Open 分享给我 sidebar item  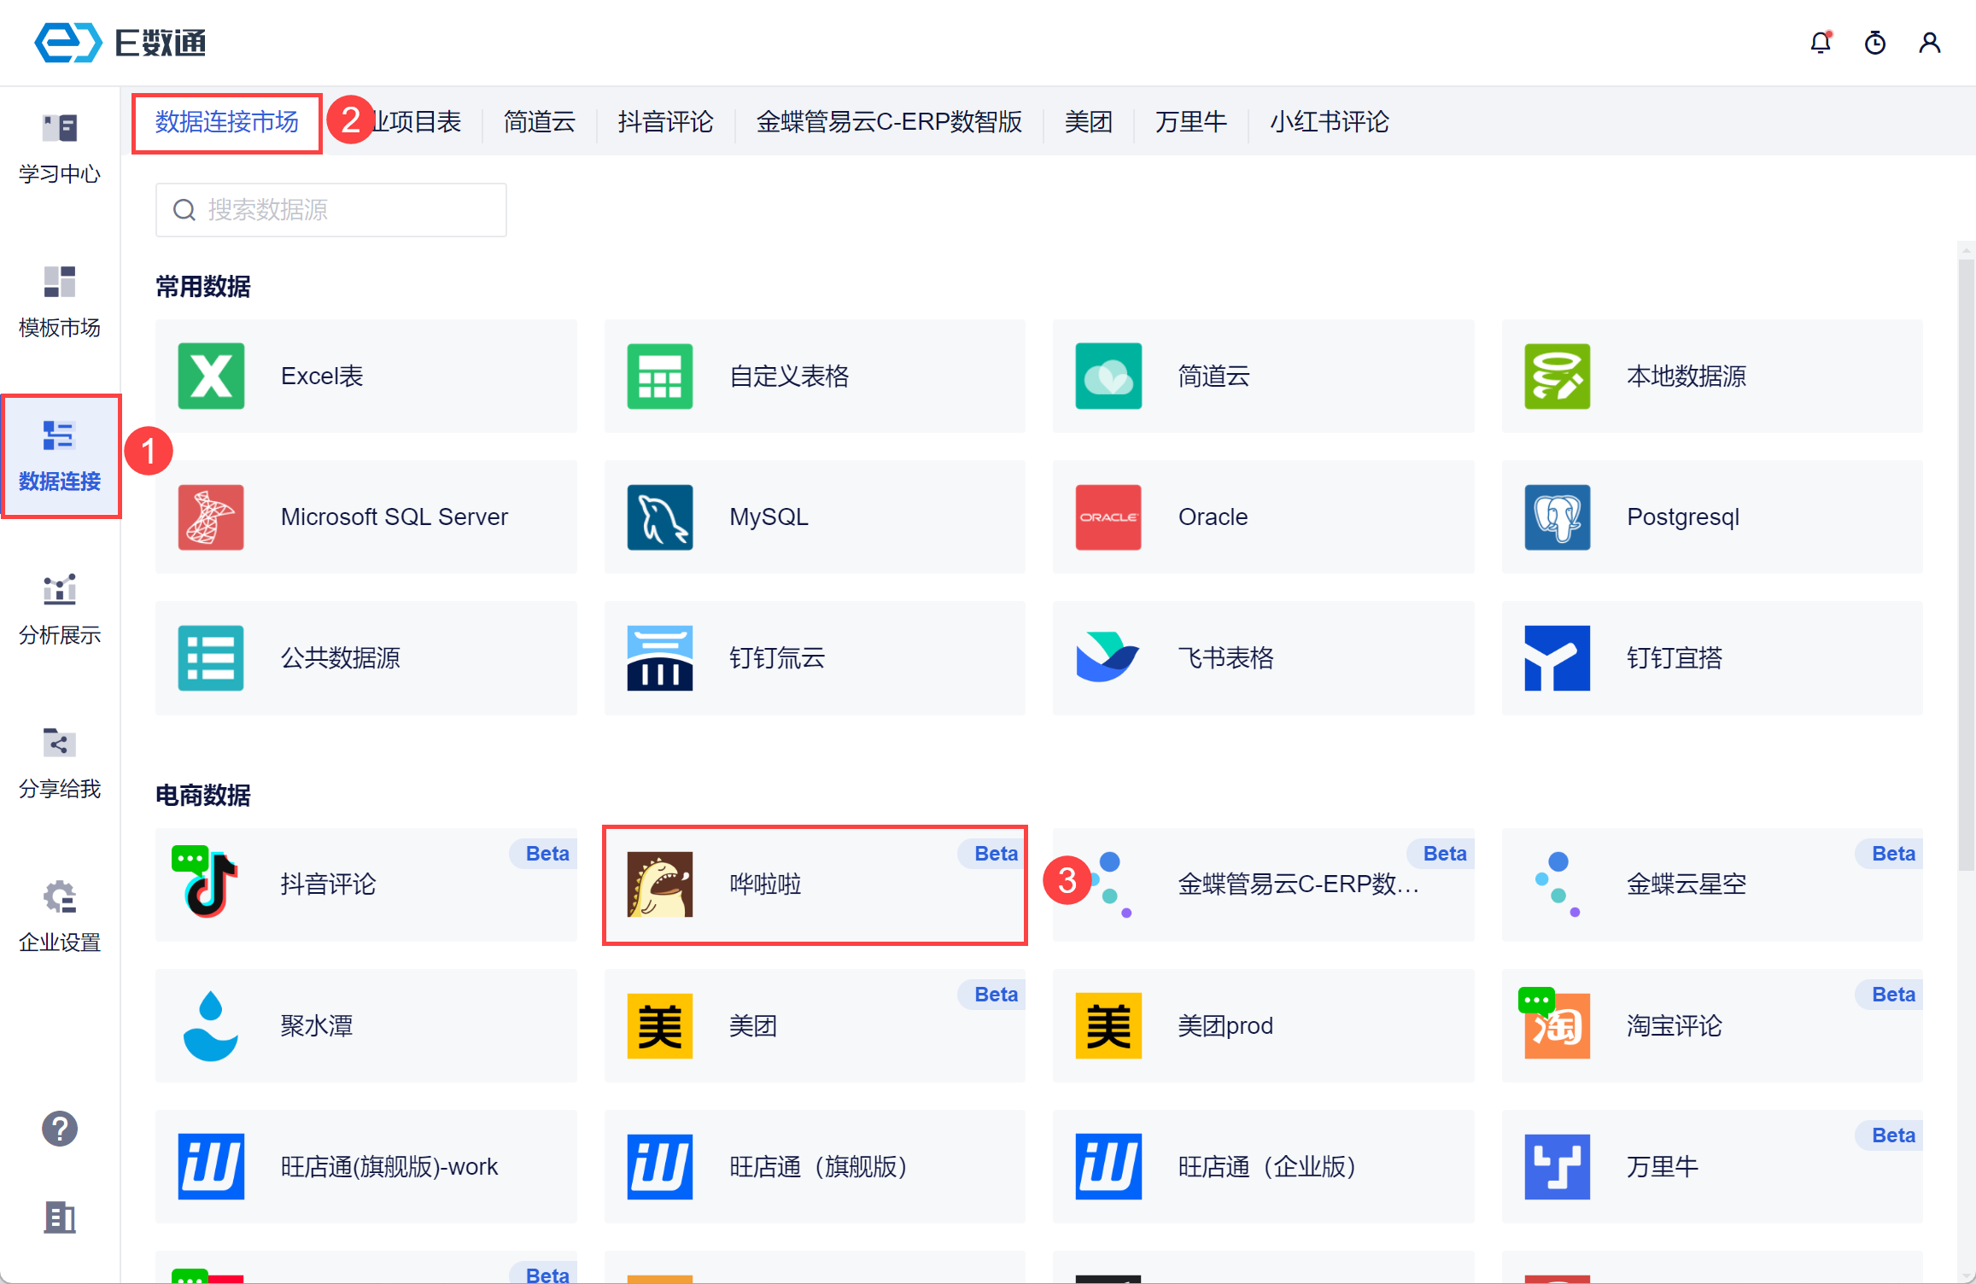tap(60, 762)
